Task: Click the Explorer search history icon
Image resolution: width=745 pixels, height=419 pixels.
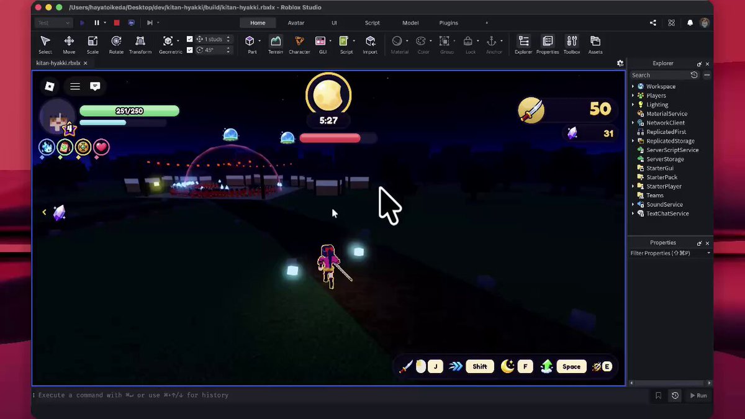Action: point(694,75)
